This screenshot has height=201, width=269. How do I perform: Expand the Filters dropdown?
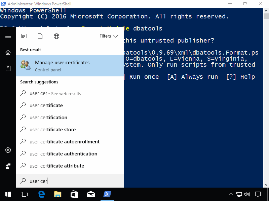point(108,36)
